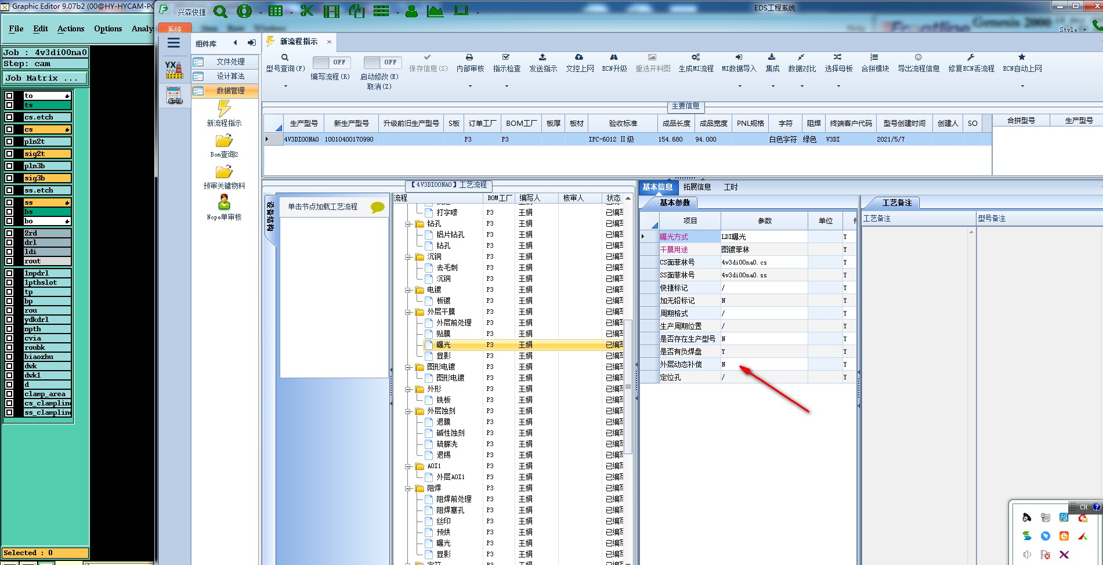Select the 显影 node under 外层干膜

(443, 356)
